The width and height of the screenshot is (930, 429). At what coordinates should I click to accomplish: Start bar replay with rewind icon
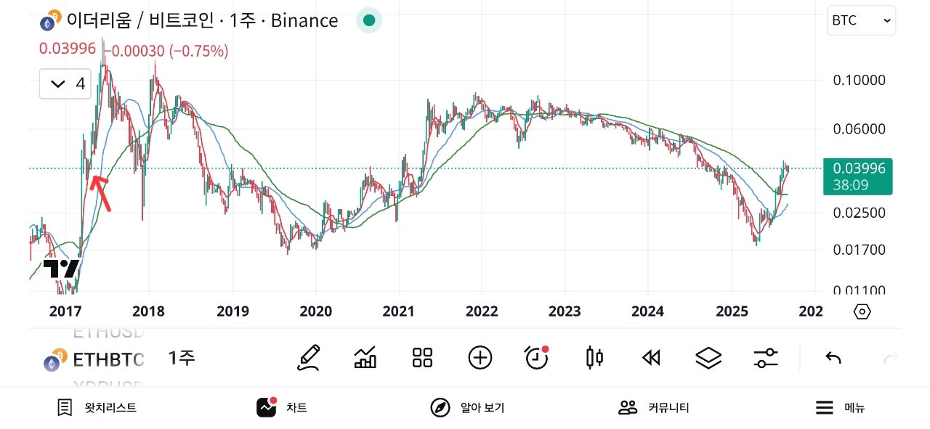coord(651,357)
